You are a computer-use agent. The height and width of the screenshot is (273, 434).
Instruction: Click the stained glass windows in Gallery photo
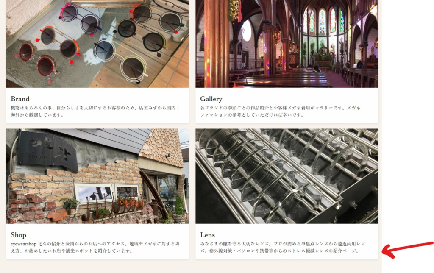click(323, 21)
